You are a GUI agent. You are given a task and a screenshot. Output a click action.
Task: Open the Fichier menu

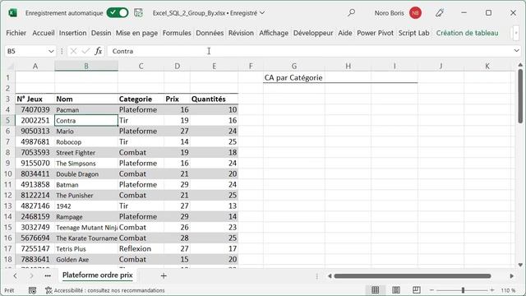click(x=16, y=33)
